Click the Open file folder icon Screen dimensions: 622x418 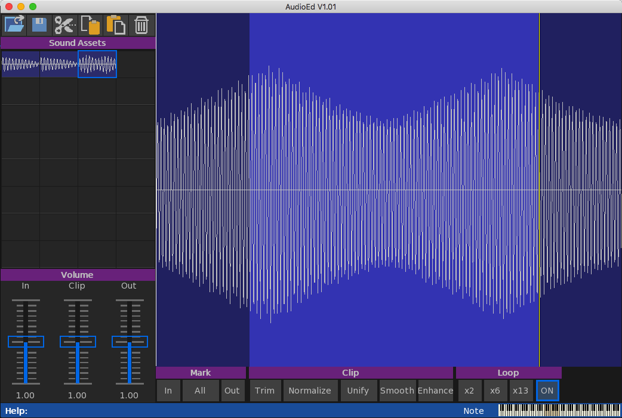tap(13, 25)
